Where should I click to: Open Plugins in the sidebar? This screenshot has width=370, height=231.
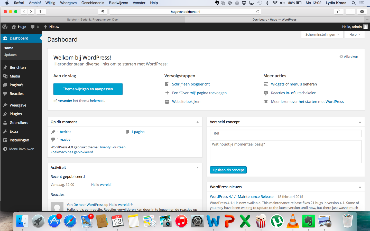point(21,114)
